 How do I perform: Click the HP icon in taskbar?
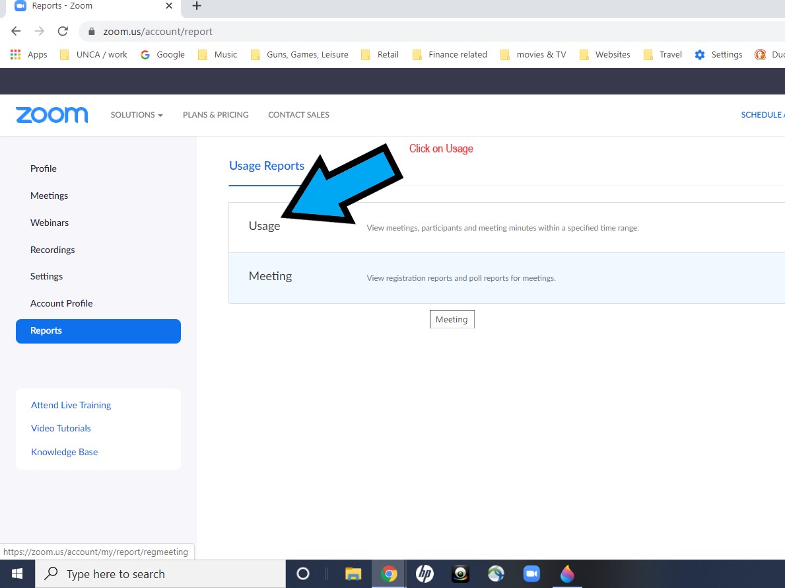425,573
